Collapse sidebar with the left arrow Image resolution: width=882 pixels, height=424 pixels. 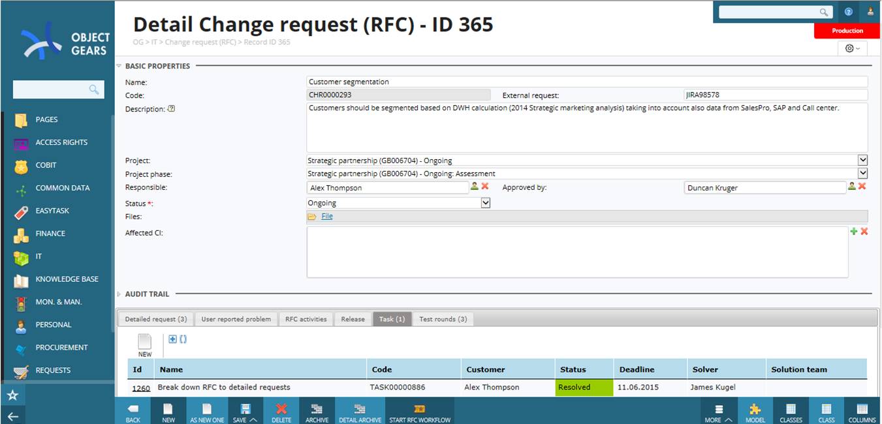click(12, 416)
